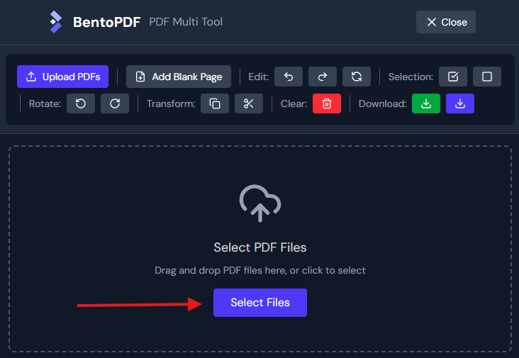This screenshot has height=358, width=519.
Task: Redo the last edit
Action: (x=323, y=77)
